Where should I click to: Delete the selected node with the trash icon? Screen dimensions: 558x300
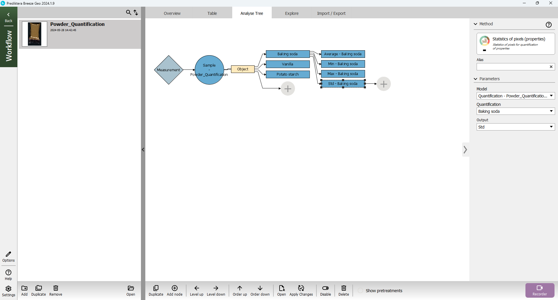coord(344,288)
